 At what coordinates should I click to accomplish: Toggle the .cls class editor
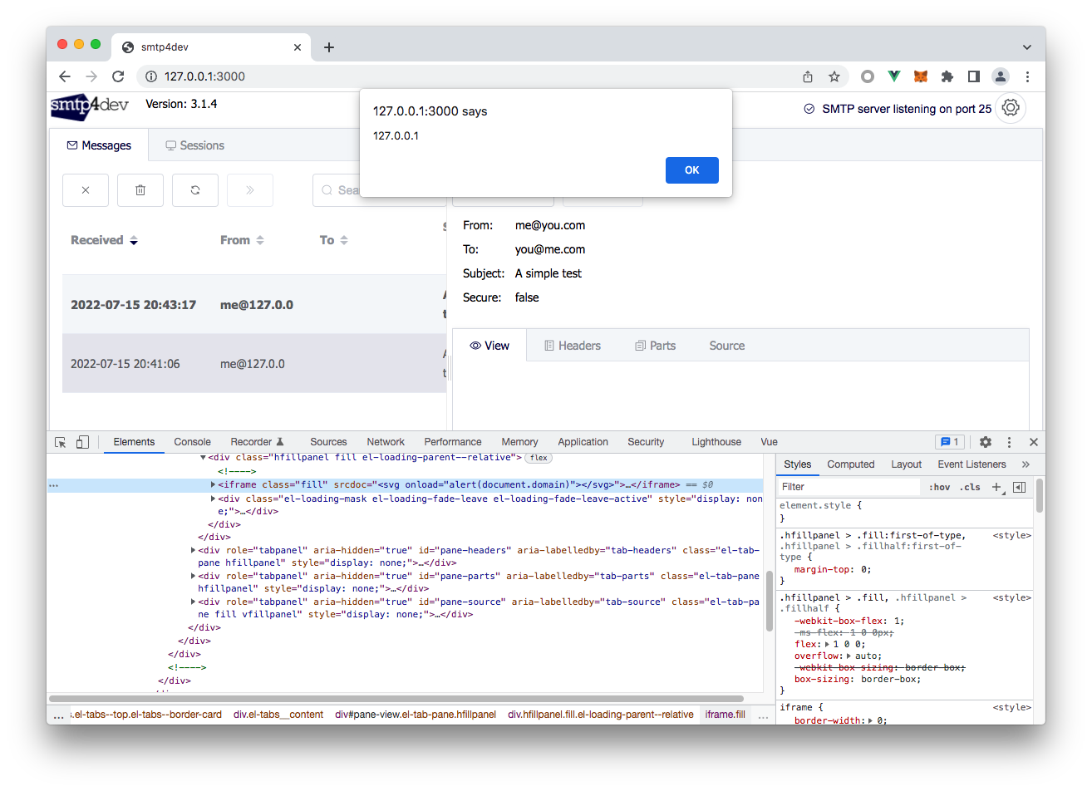pyautogui.click(x=969, y=486)
